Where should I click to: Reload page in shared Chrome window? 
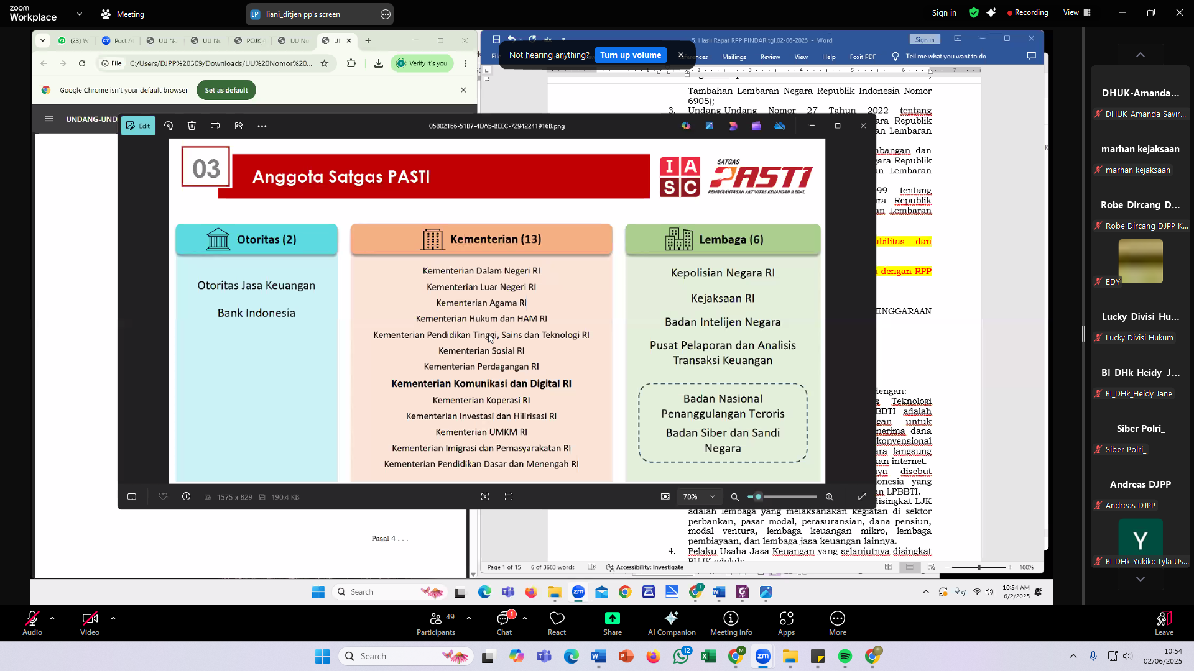coord(82,63)
